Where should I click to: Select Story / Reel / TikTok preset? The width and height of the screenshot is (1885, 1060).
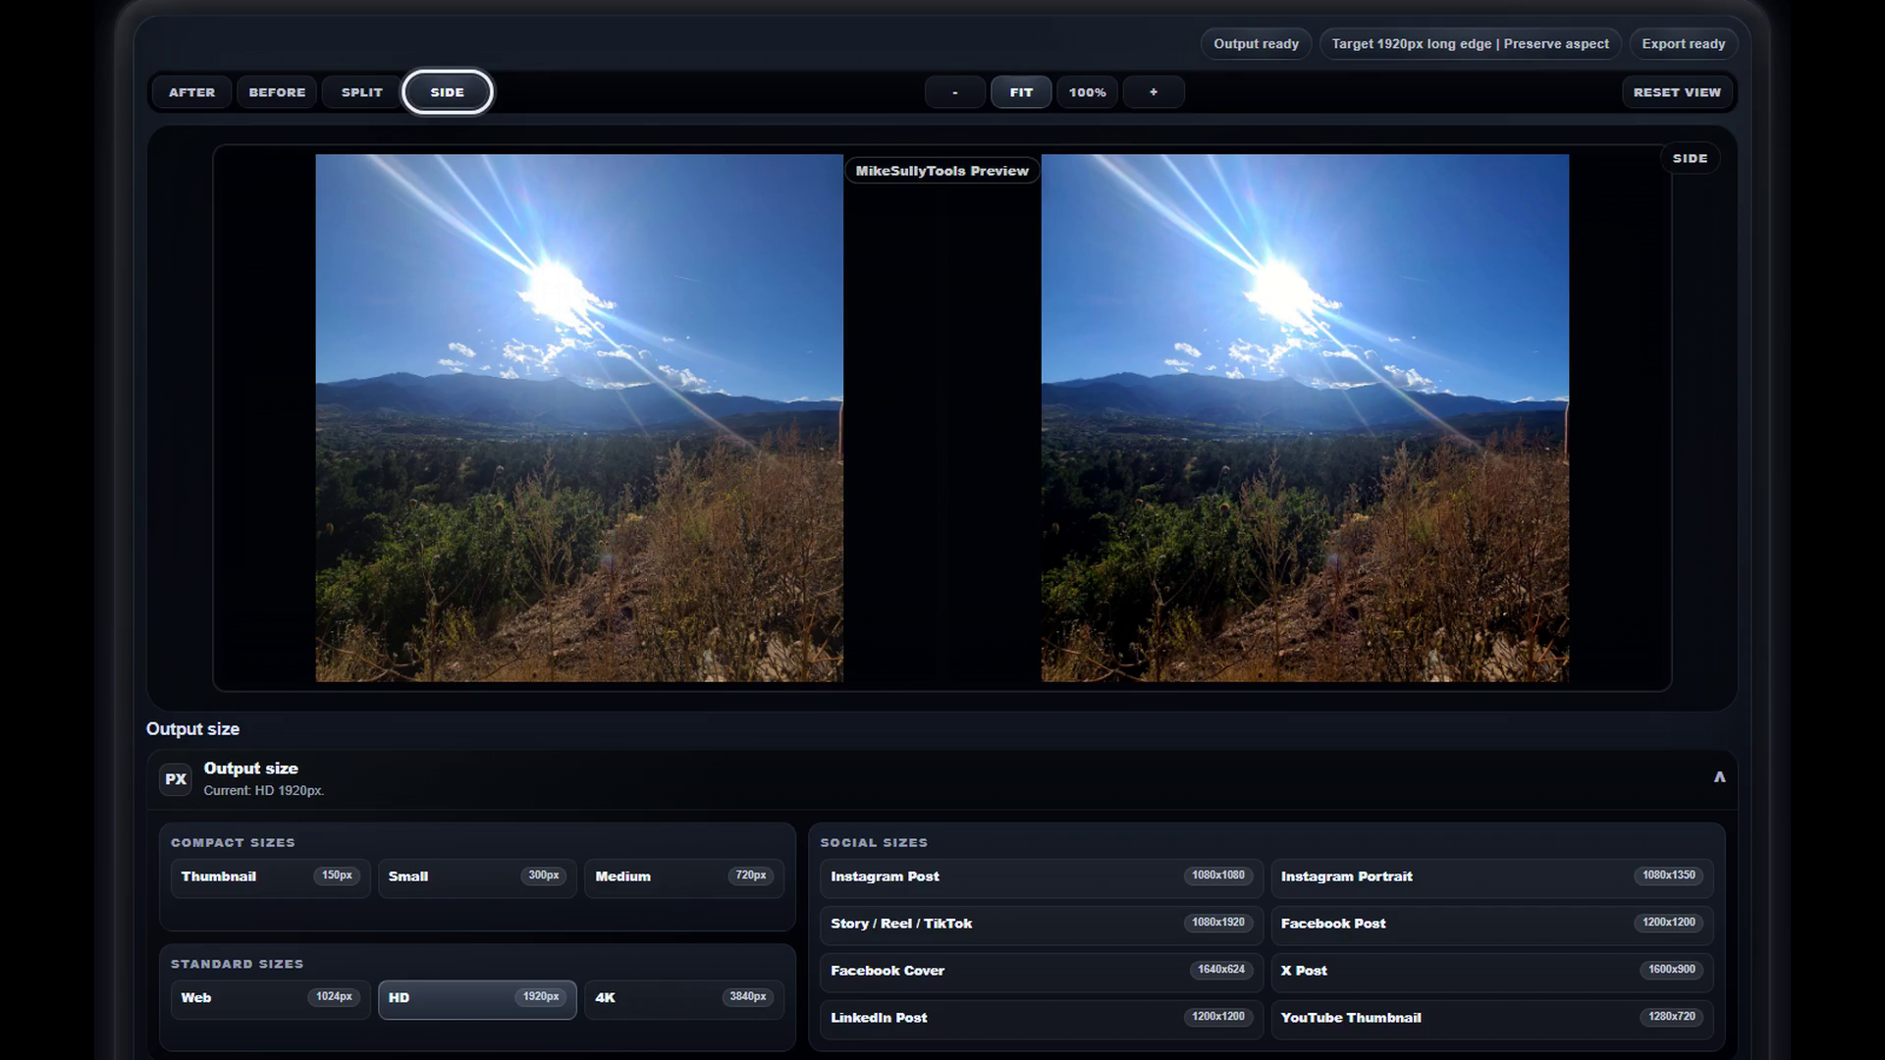click(1041, 924)
